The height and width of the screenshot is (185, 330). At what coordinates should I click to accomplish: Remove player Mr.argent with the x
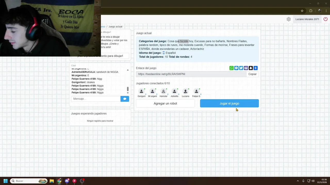[157, 94]
